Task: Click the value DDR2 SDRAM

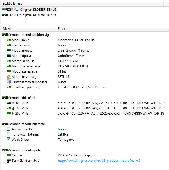Action: [x=68, y=61]
